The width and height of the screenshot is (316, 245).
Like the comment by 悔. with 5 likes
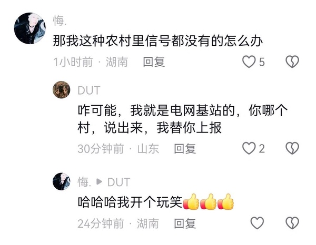[249, 62]
